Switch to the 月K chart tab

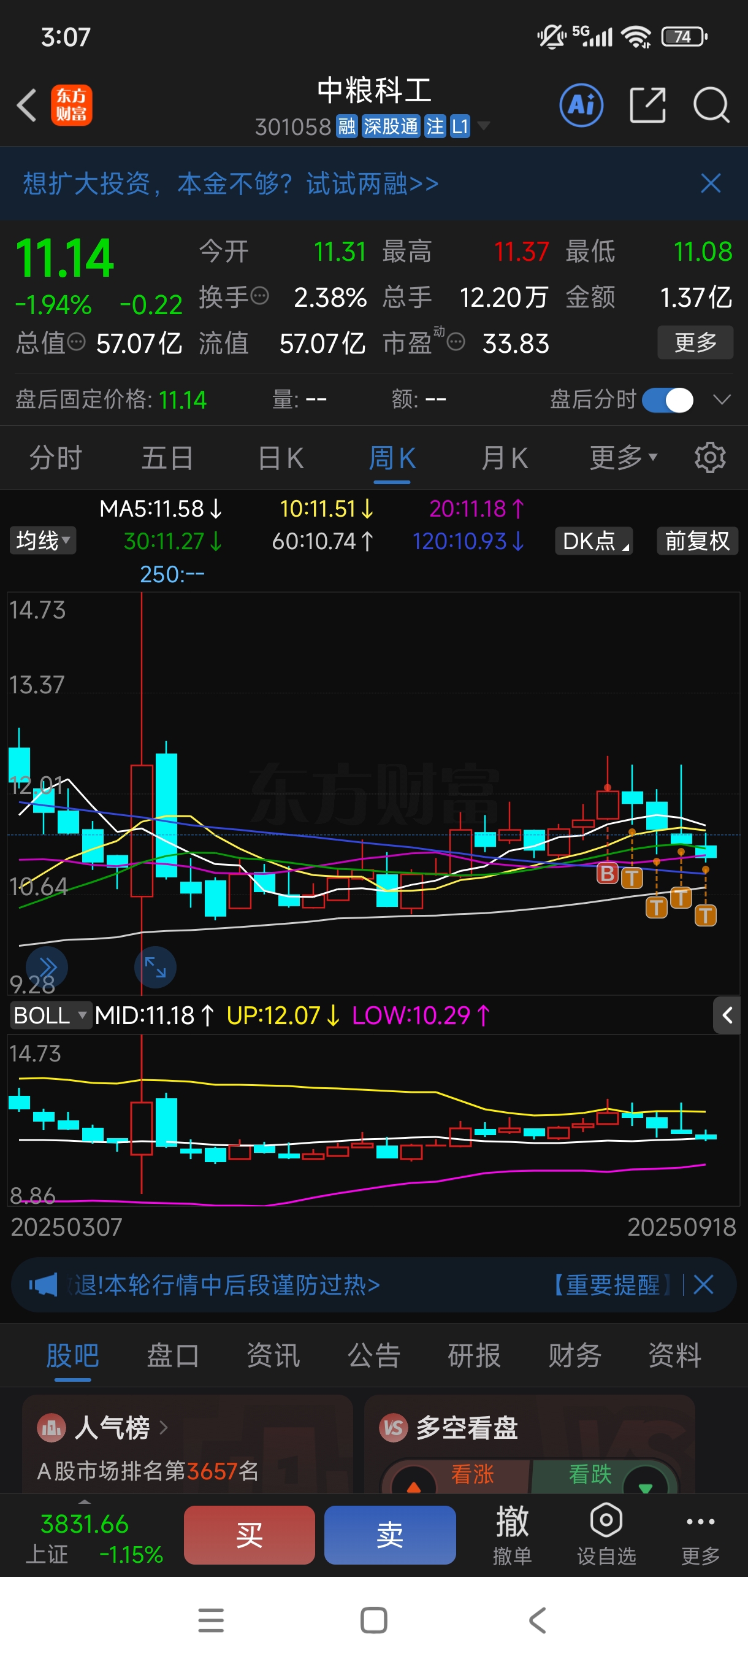(x=505, y=458)
